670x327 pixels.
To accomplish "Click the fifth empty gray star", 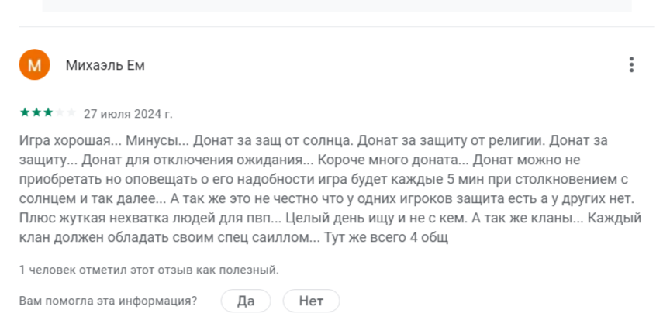I will pyautogui.click(x=71, y=113).
